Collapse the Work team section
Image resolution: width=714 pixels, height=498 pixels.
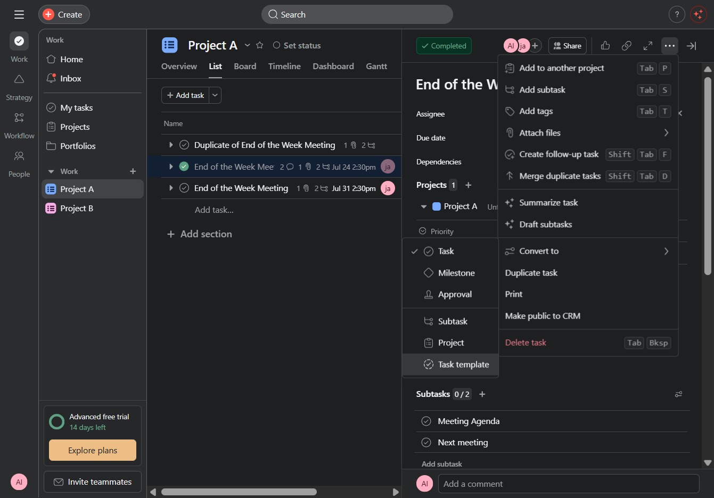51,171
